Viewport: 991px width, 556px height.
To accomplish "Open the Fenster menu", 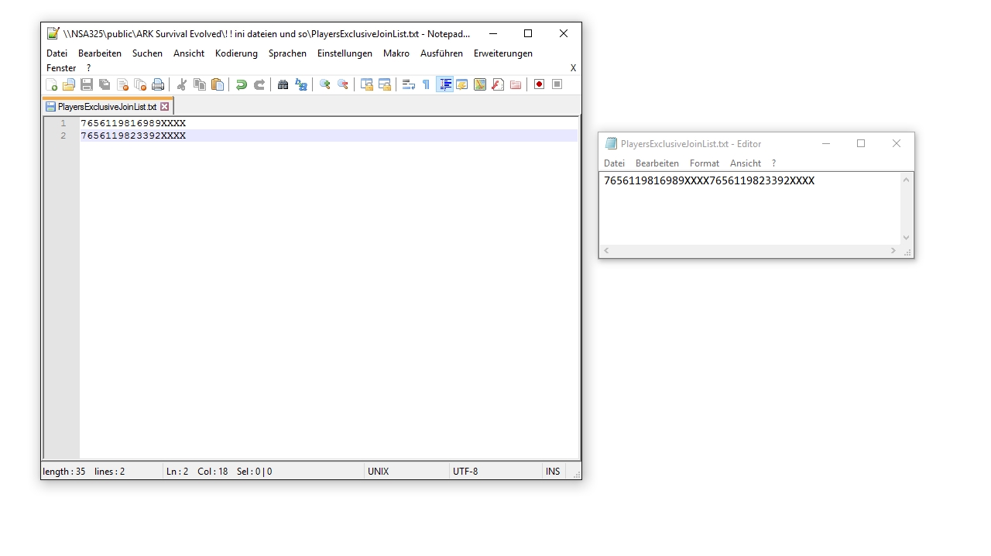I will tap(61, 68).
